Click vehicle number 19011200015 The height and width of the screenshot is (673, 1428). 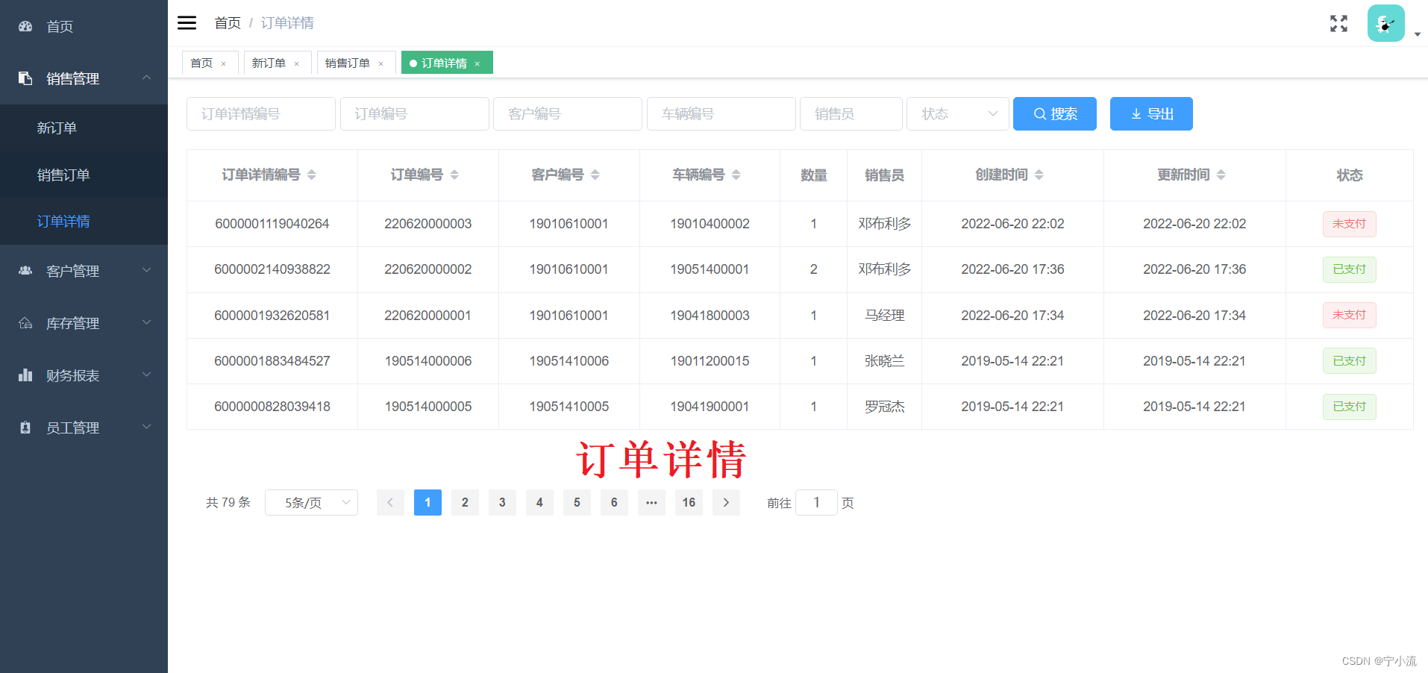pos(710,361)
